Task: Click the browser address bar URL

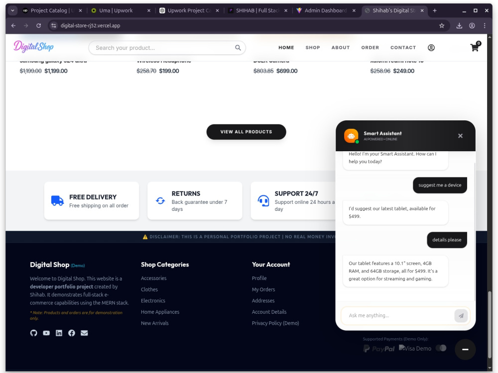Action: pyautogui.click(x=90, y=26)
